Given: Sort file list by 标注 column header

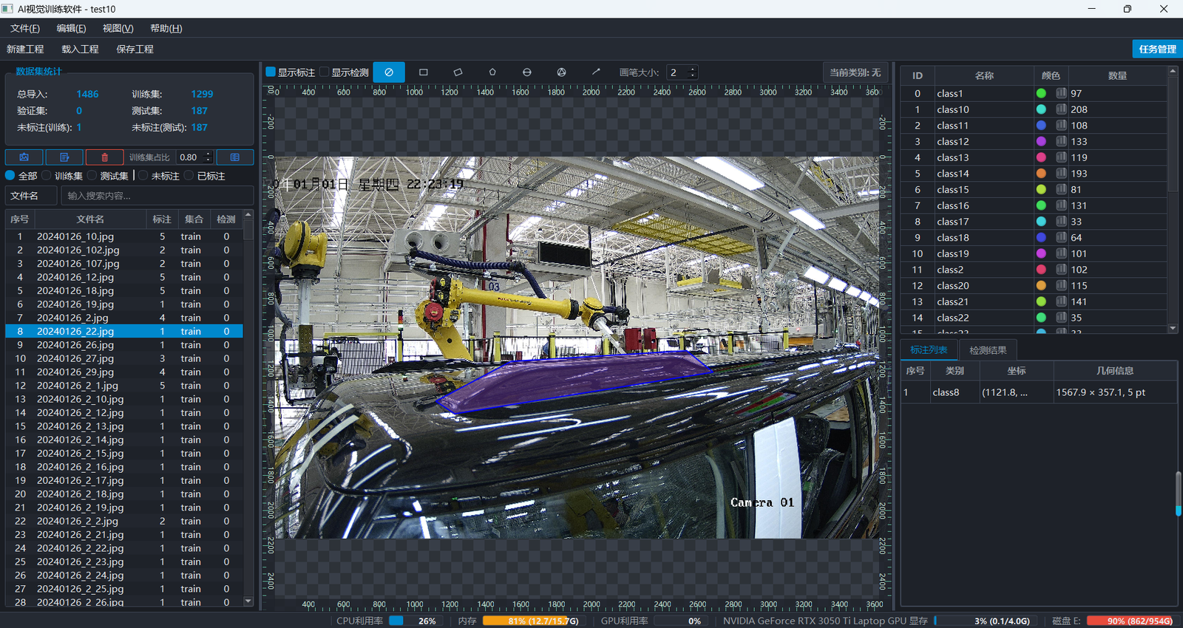Looking at the screenshot, I should click(162, 219).
